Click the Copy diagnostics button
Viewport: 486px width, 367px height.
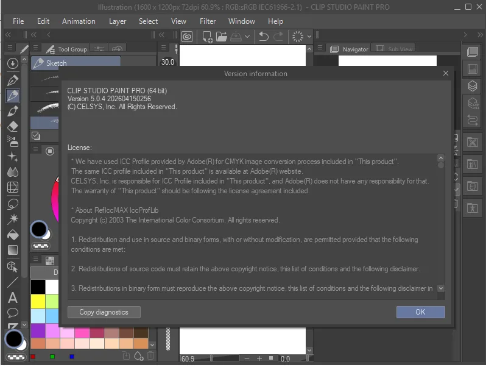click(104, 312)
